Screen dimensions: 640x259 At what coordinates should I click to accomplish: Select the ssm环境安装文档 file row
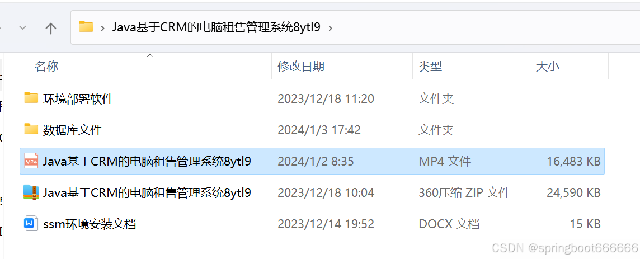312,224
